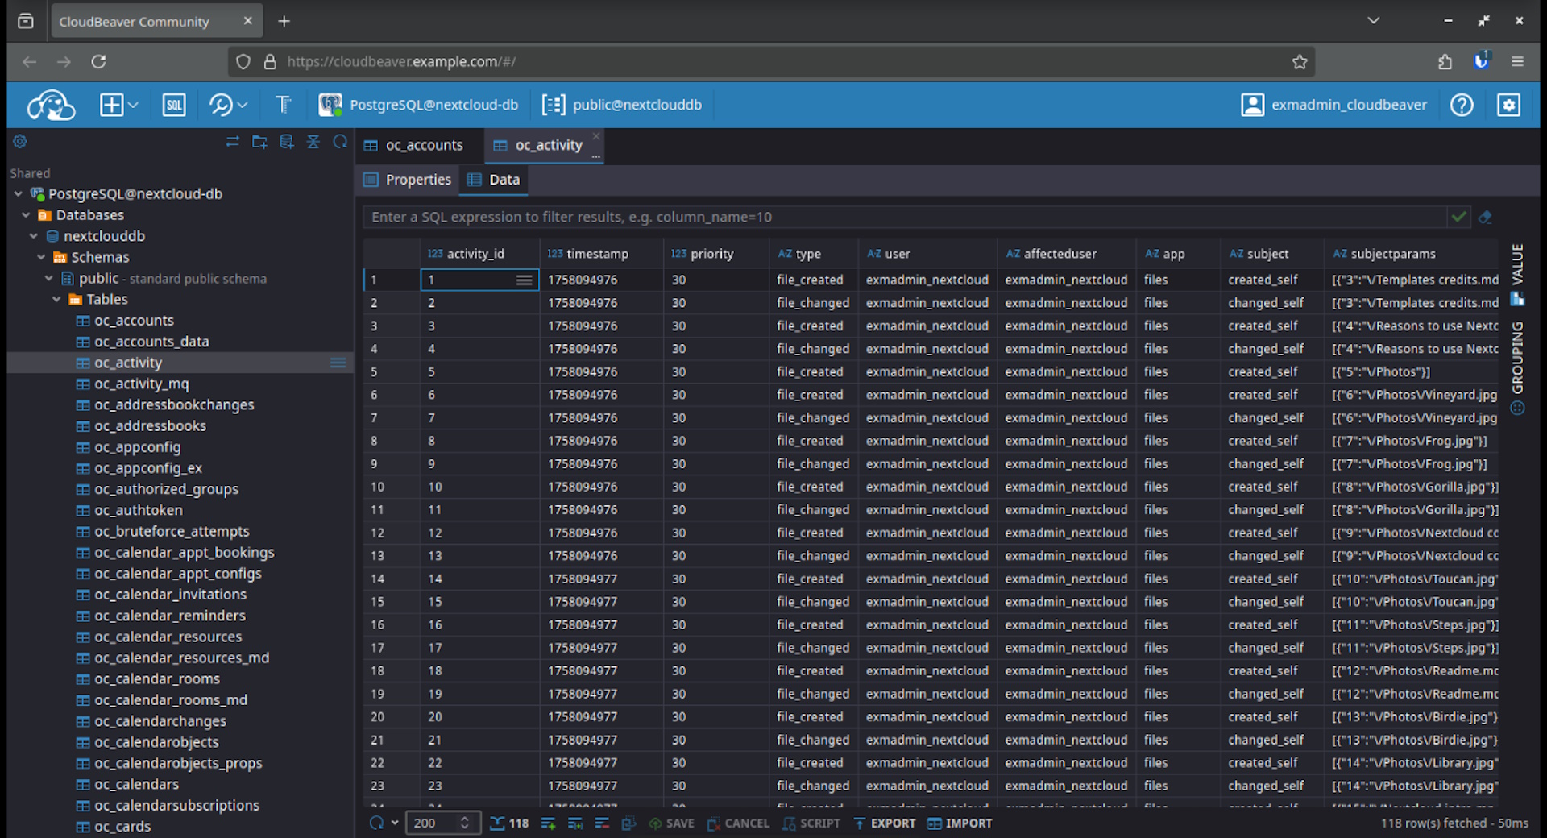
Task: Click the delete row icon
Action: (602, 823)
